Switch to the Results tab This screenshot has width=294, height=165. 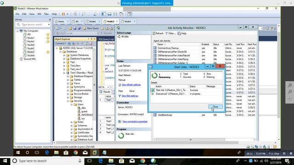point(105,92)
